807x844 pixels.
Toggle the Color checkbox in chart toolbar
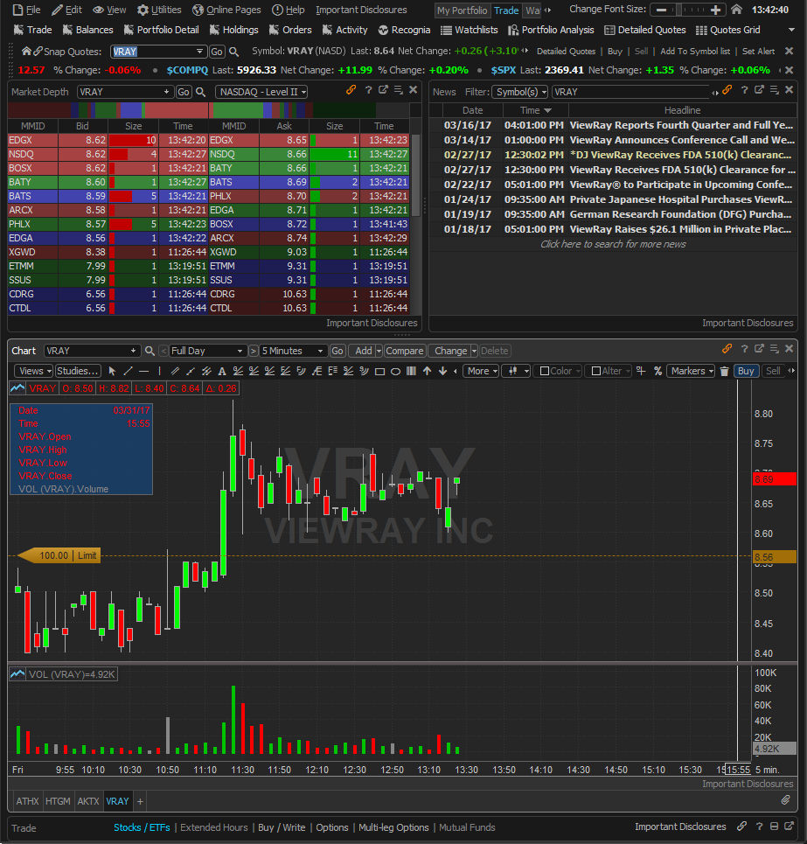tap(545, 371)
